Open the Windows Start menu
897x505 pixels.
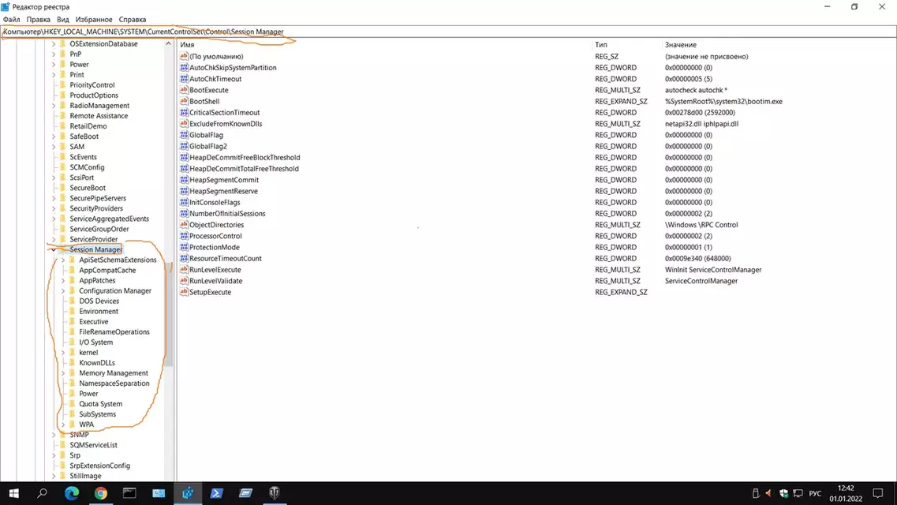click(13, 493)
